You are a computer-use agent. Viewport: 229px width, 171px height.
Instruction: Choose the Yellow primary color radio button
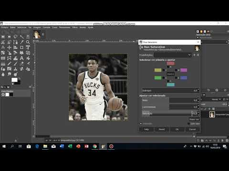click(164, 70)
